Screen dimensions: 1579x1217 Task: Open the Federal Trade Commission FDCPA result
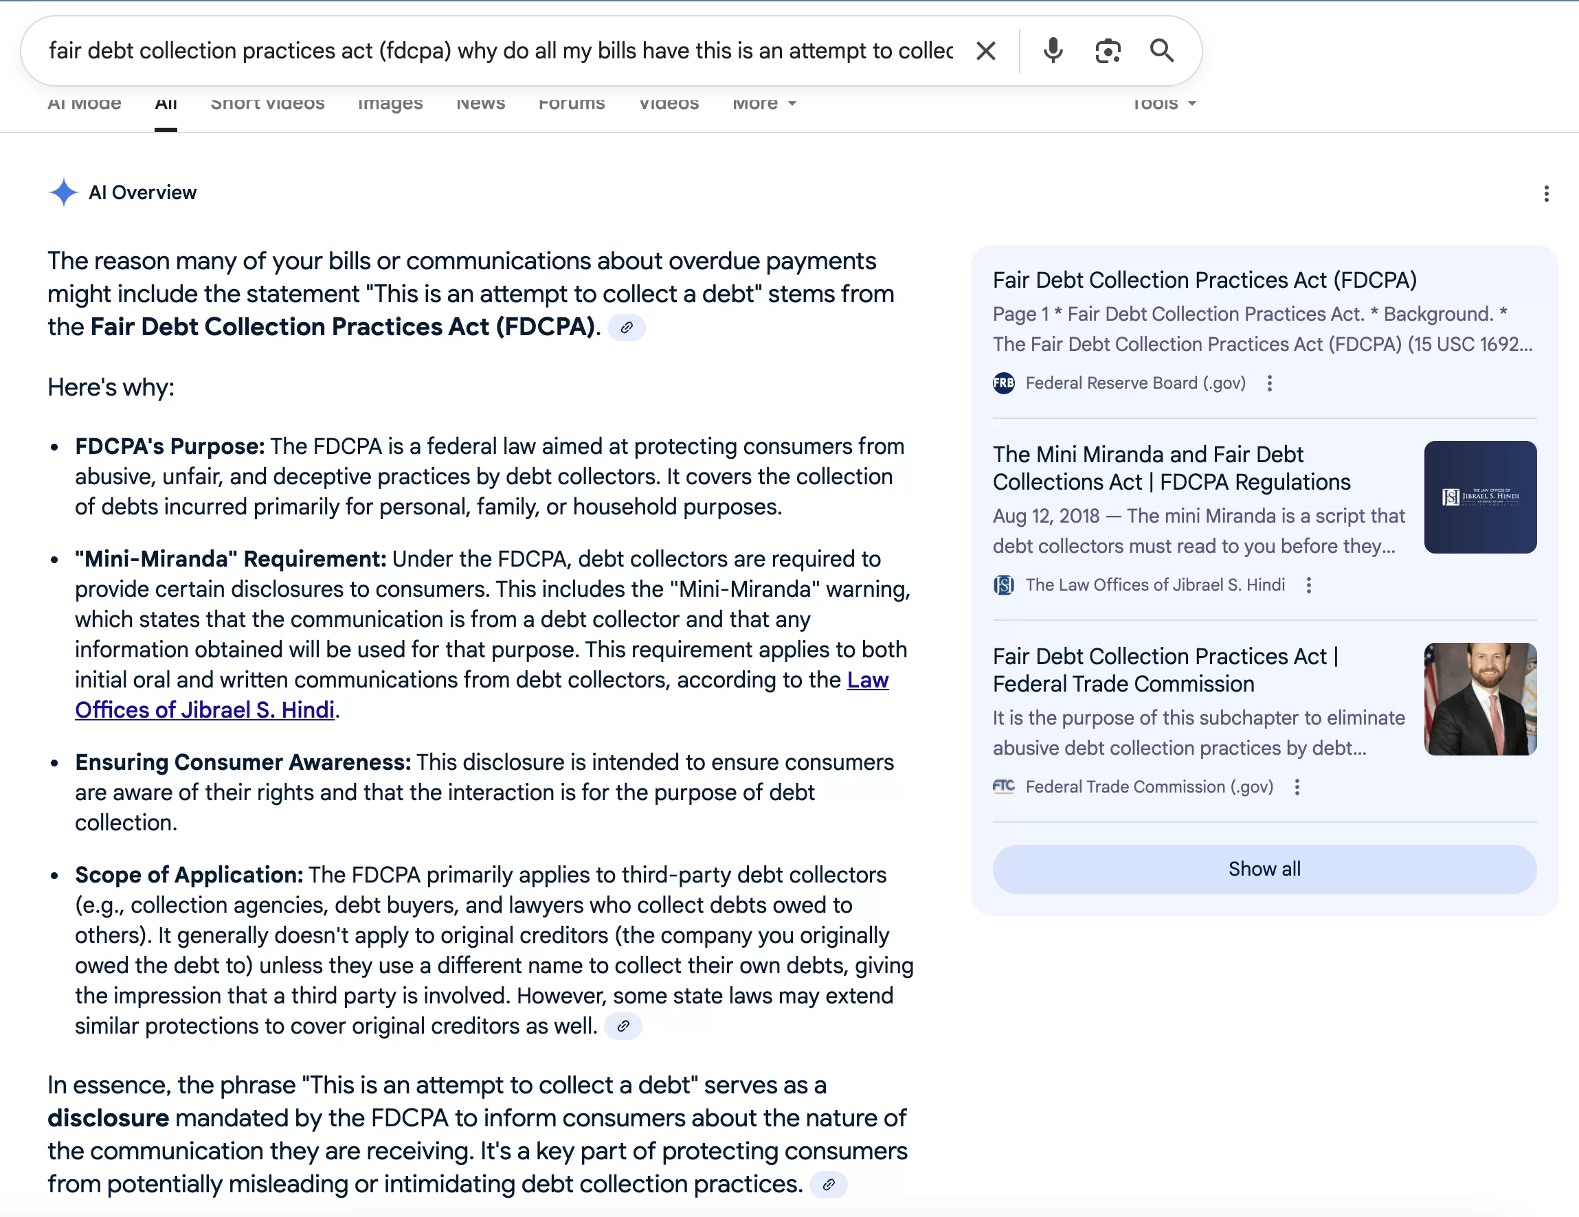[1165, 670]
